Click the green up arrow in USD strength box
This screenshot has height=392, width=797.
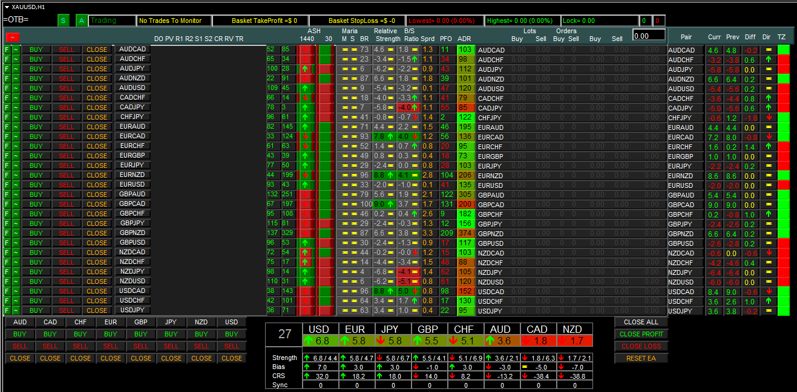point(310,341)
